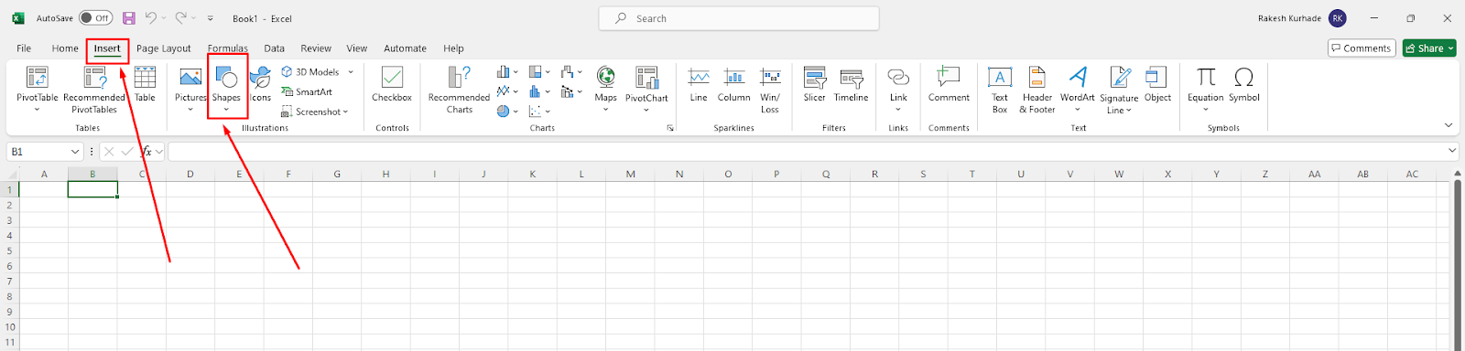Insert a Line sparkline
This screenshot has width=1465, height=351.
coord(699,84)
